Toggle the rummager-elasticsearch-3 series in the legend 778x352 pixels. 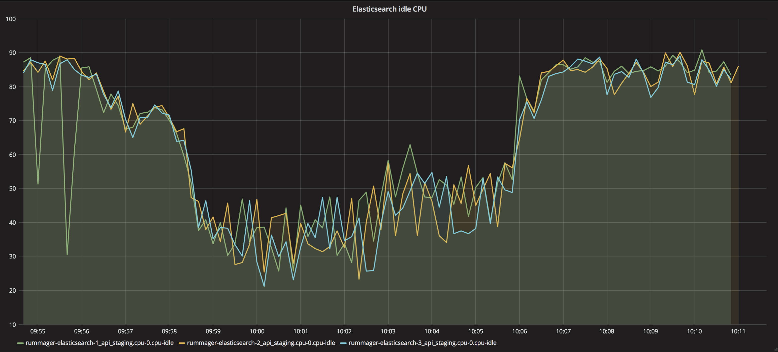422,343
